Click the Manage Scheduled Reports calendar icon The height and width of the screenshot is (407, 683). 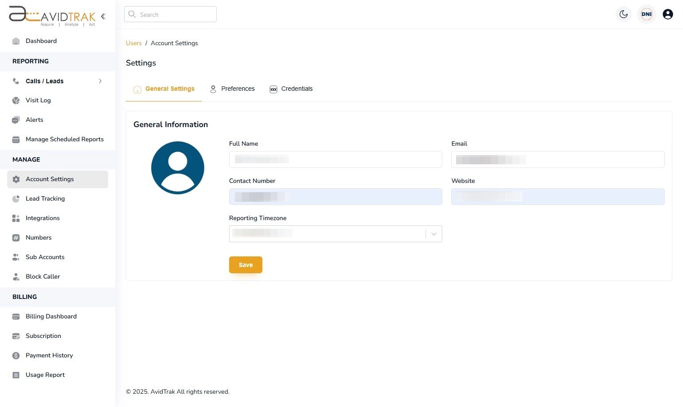16,139
